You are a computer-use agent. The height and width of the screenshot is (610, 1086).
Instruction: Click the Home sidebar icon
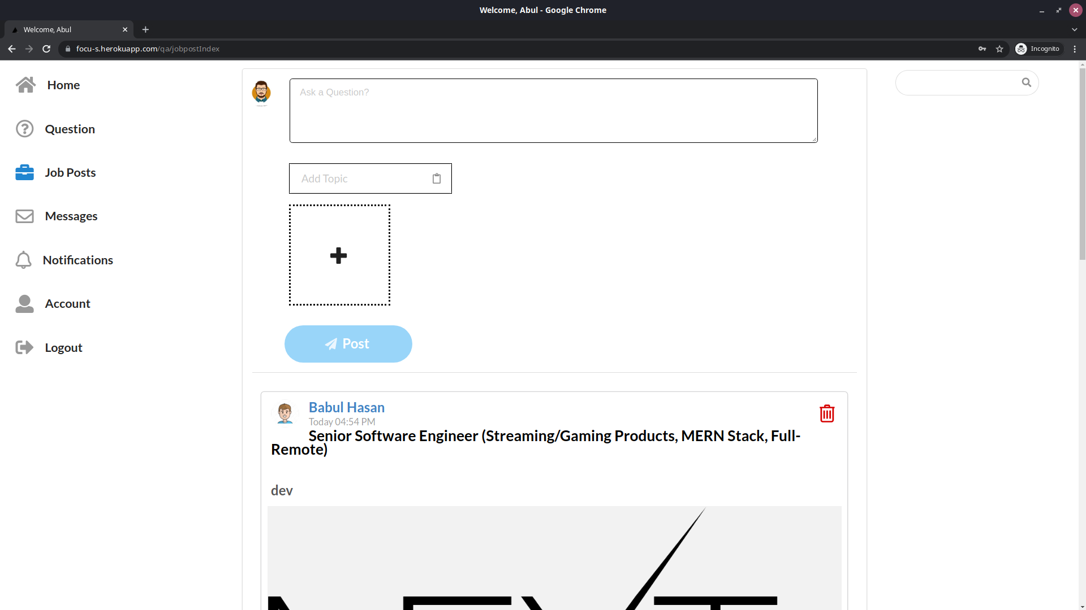[25, 84]
